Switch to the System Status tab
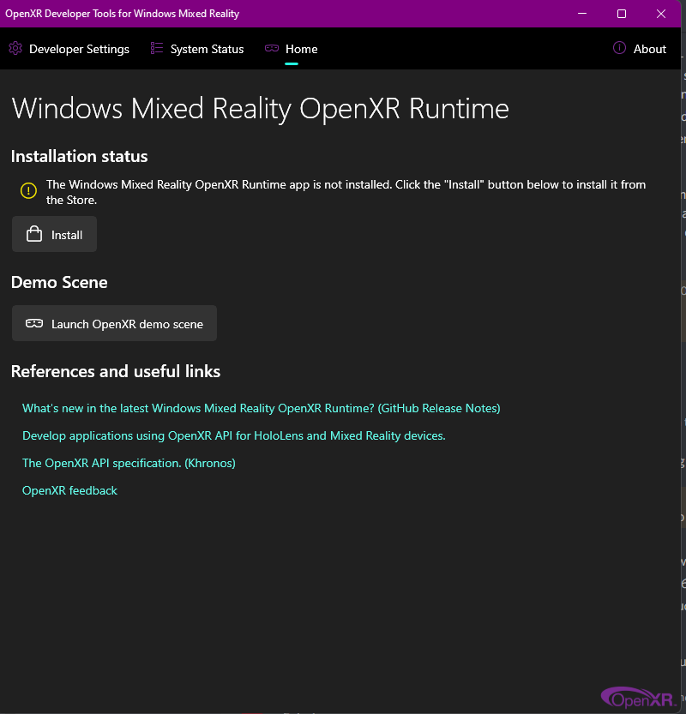Image resolution: width=686 pixels, height=714 pixels. click(x=197, y=49)
